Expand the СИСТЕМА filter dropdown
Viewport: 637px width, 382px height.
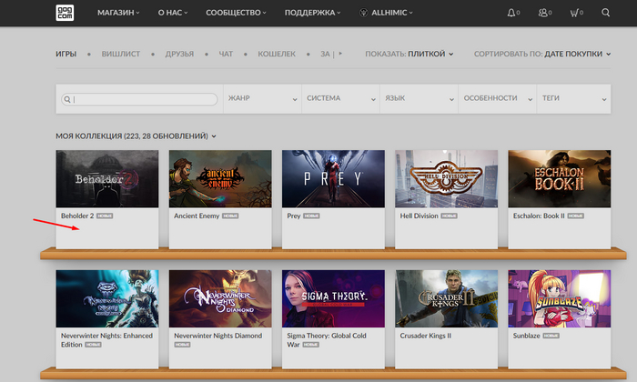coord(339,98)
